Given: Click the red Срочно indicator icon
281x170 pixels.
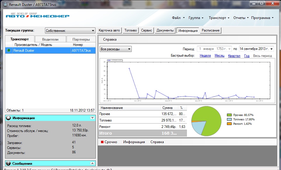Looking at the screenshot, I should click(102, 142).
